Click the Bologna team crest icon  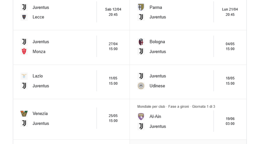coord(141,42)
